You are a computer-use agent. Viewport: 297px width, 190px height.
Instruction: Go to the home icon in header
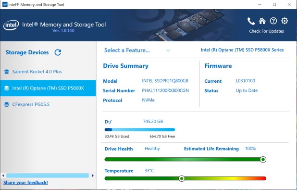click(262, 21)
